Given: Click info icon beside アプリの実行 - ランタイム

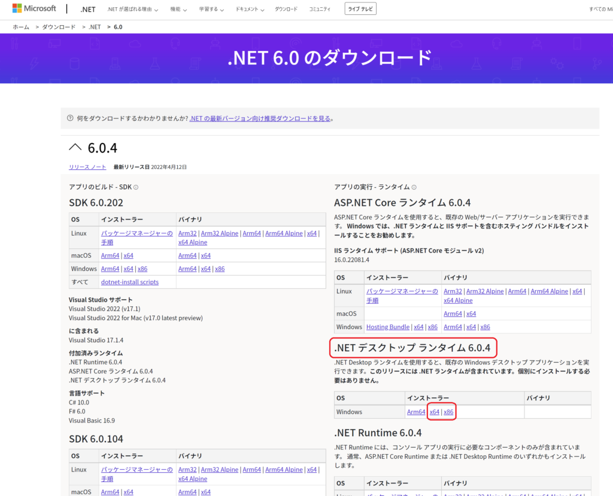Looking at the screenshot, I should click(x=414, y=187).
